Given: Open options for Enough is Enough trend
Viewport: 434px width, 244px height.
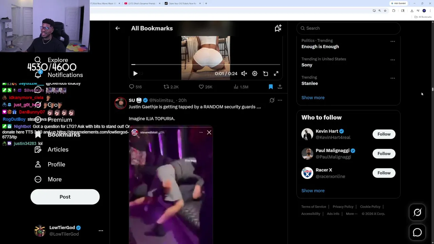Looking at the screenshot, I should point(393,41).
